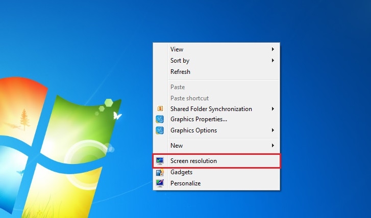Open the Sort by menu entry

pos(216,61)
